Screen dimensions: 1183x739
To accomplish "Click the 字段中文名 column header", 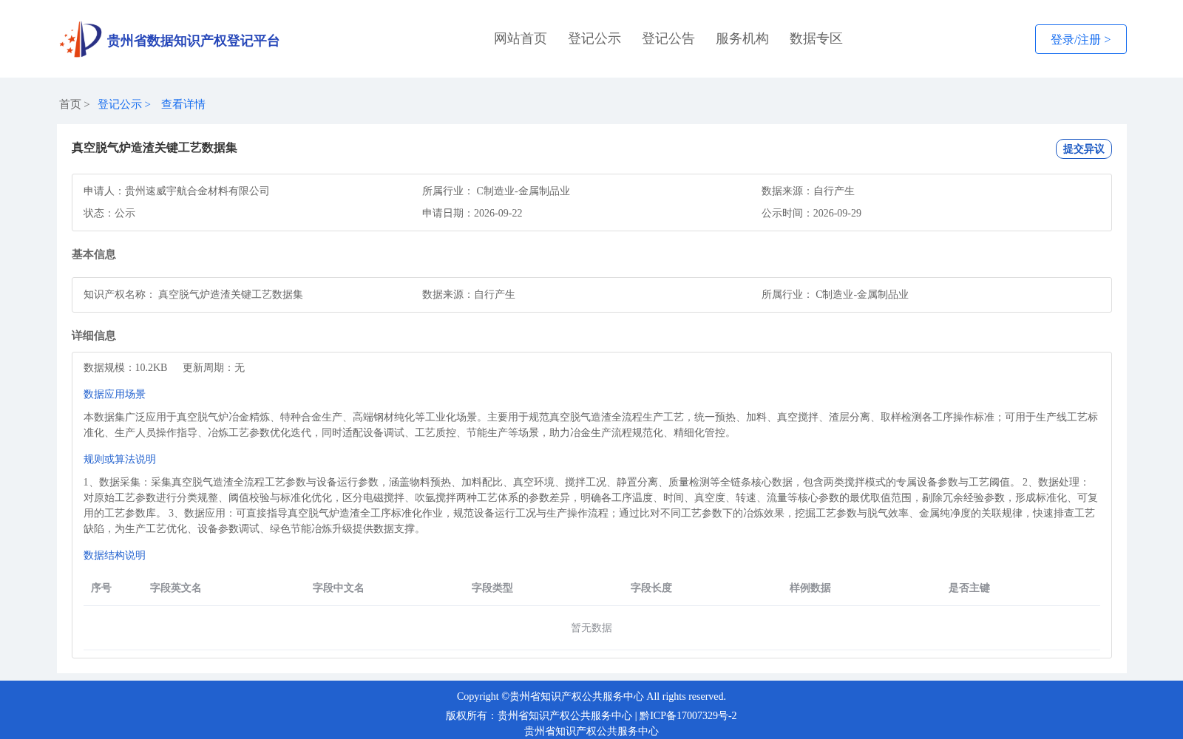I will tap(339, 588).
